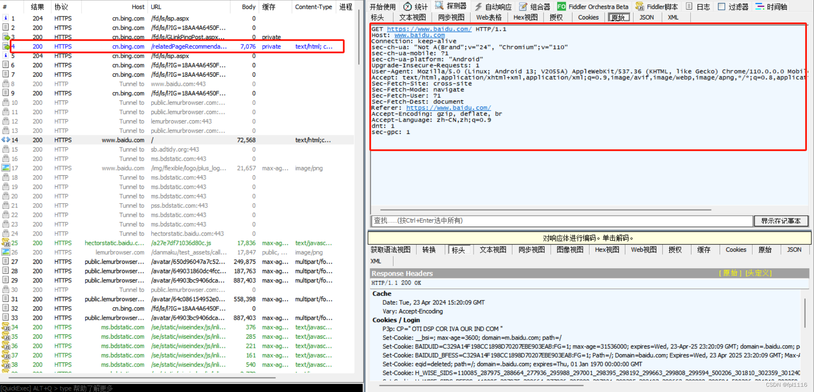Image resolution: width=814 pixels, height=392 pixels.
Task: Select session 14 www.baidu.com host cell
Action: pos(123,140)
